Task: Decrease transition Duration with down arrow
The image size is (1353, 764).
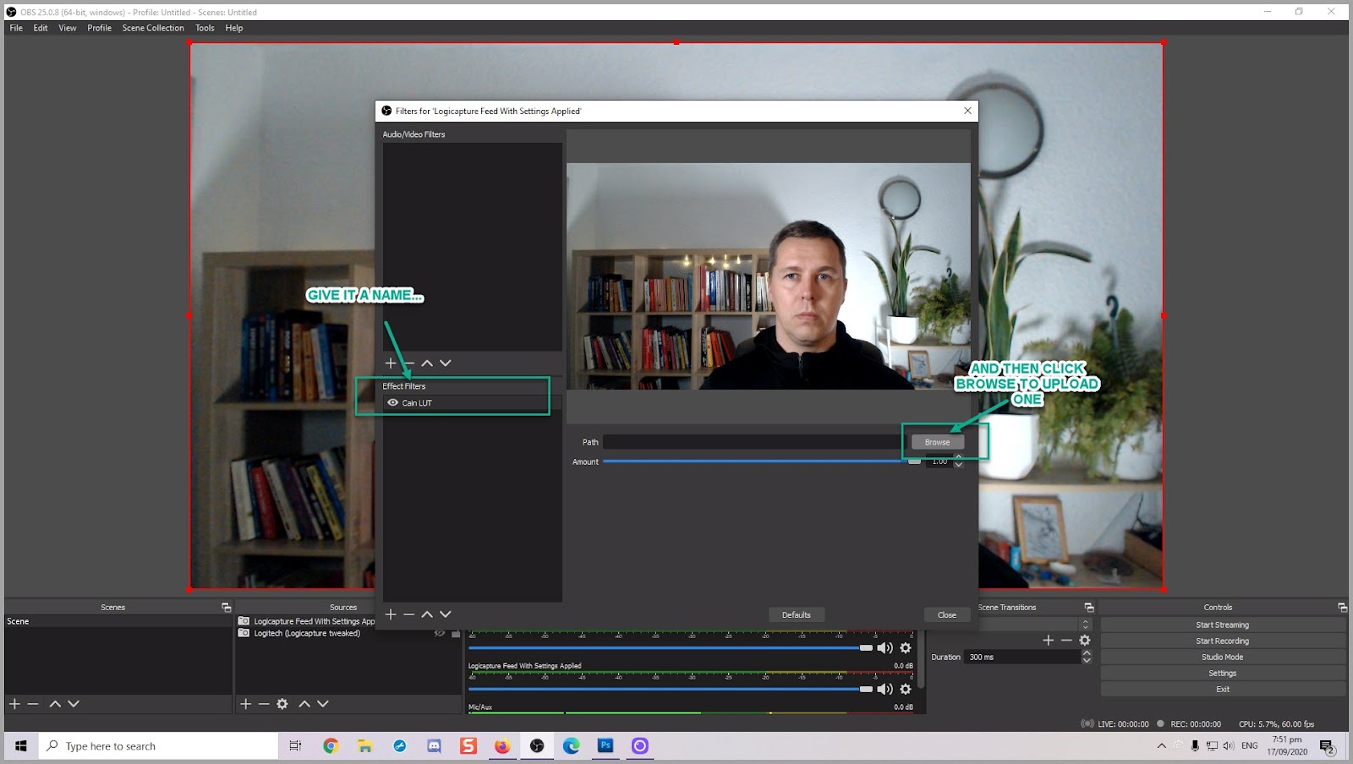Action: pyautogui.click(x=1087, y=661)
